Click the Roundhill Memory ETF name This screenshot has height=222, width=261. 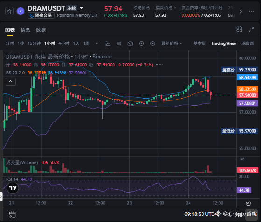pos(78,15)
